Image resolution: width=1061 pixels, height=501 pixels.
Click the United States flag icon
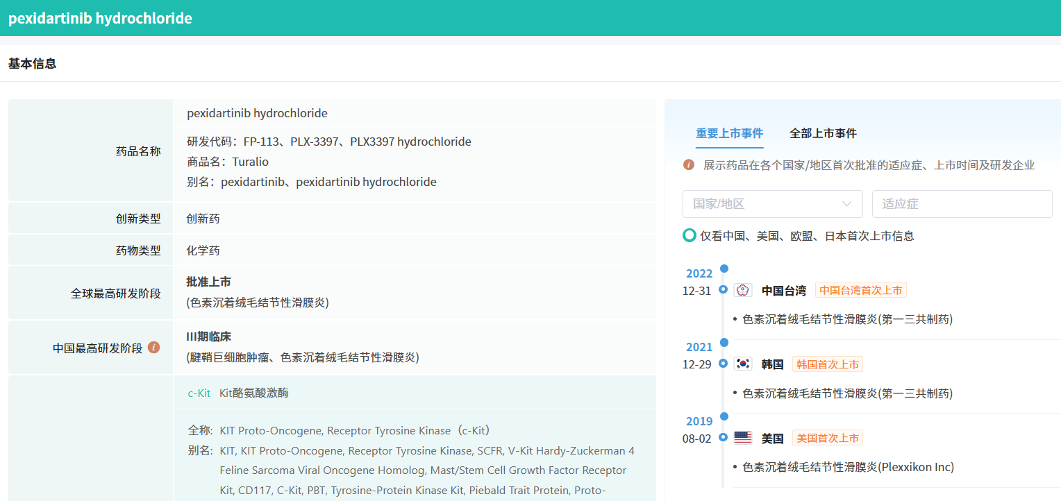(743, 438)
